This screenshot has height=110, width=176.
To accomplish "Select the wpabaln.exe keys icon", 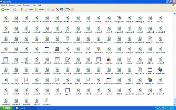I will point(98,49).
